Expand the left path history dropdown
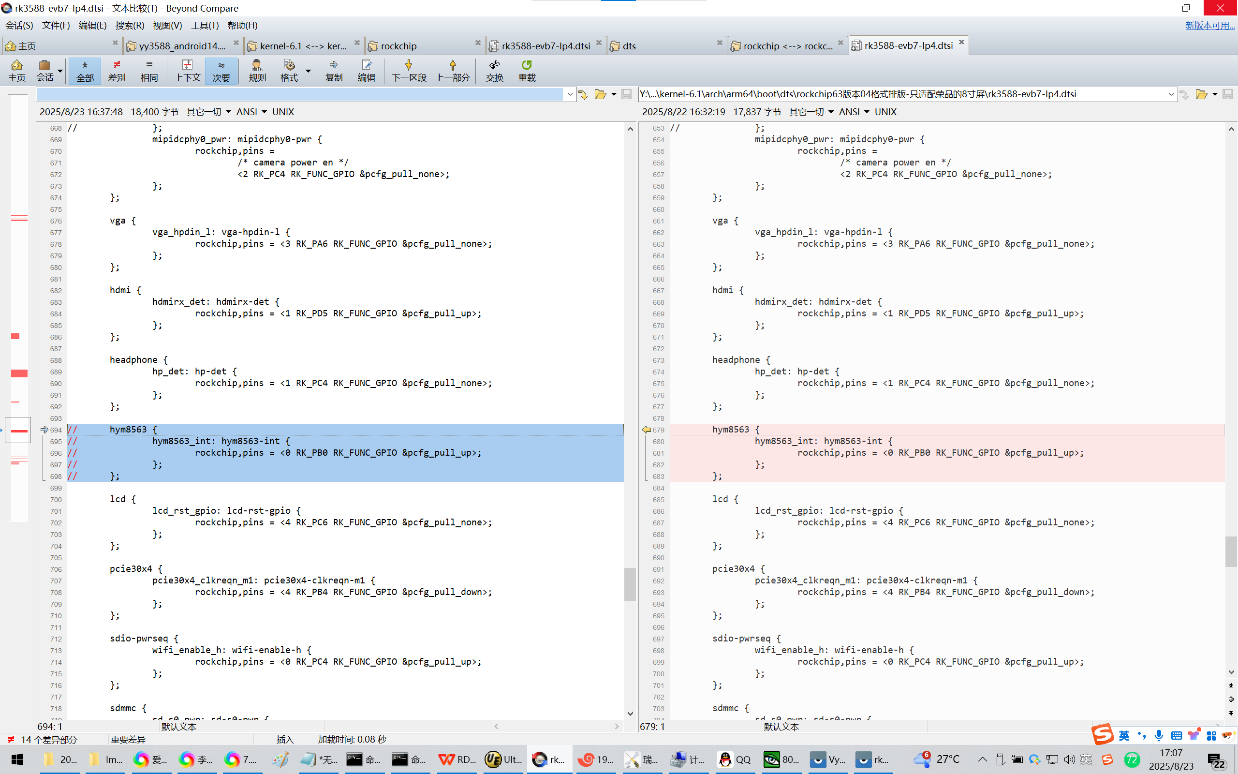Image resolution: width=1238 pixels, height=774 pixels. pos(569,94)
